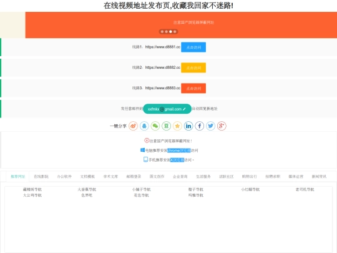Share to Douban with the 豆 icon
Screen dimensions: 337x253
(167, 126)
